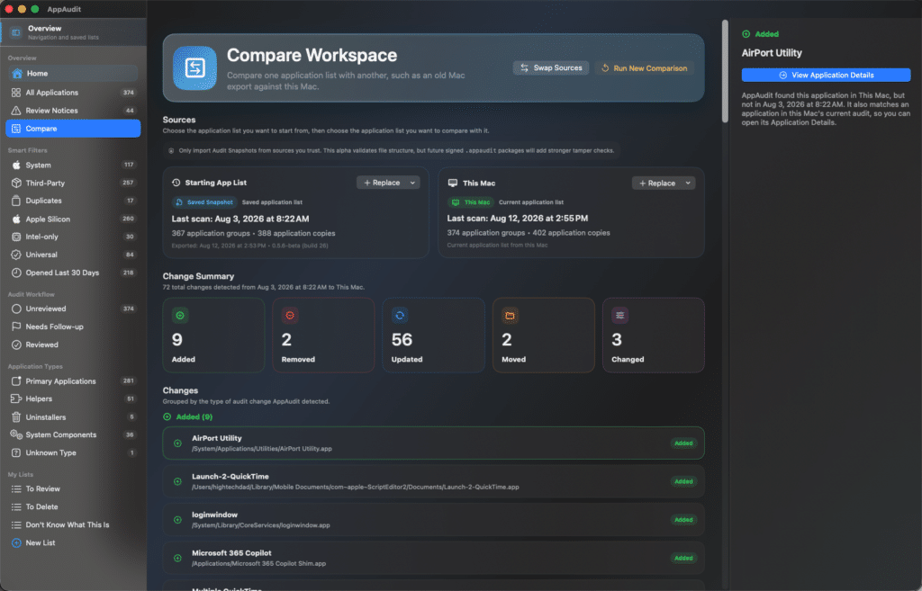Click the Swap Sources button
Viewport: 922px width, 591px height.
[551, 68]
